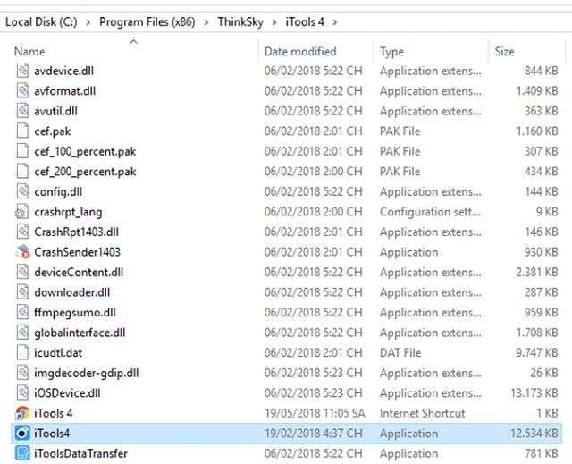Click the CrashSender1403 application icon
The image size is (572, 464).
(22, 252)
